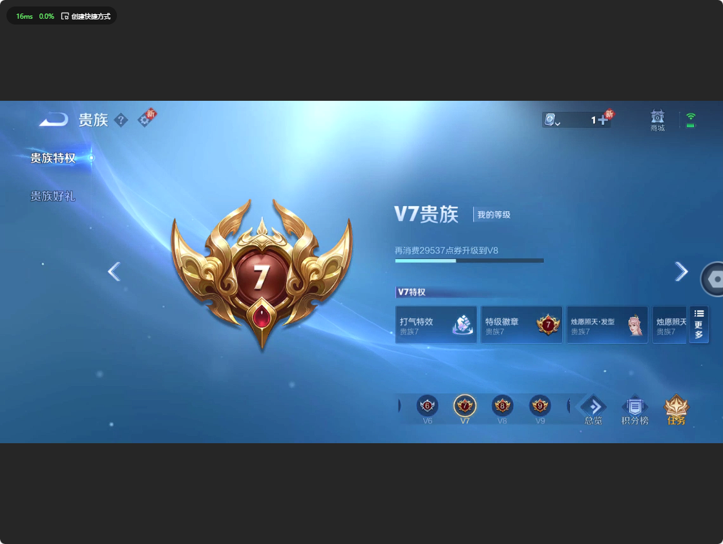The width and height of the screenshot is (723, 544).
Task: Expand the currency voucher type dropdown
Action: pos(552,120)
